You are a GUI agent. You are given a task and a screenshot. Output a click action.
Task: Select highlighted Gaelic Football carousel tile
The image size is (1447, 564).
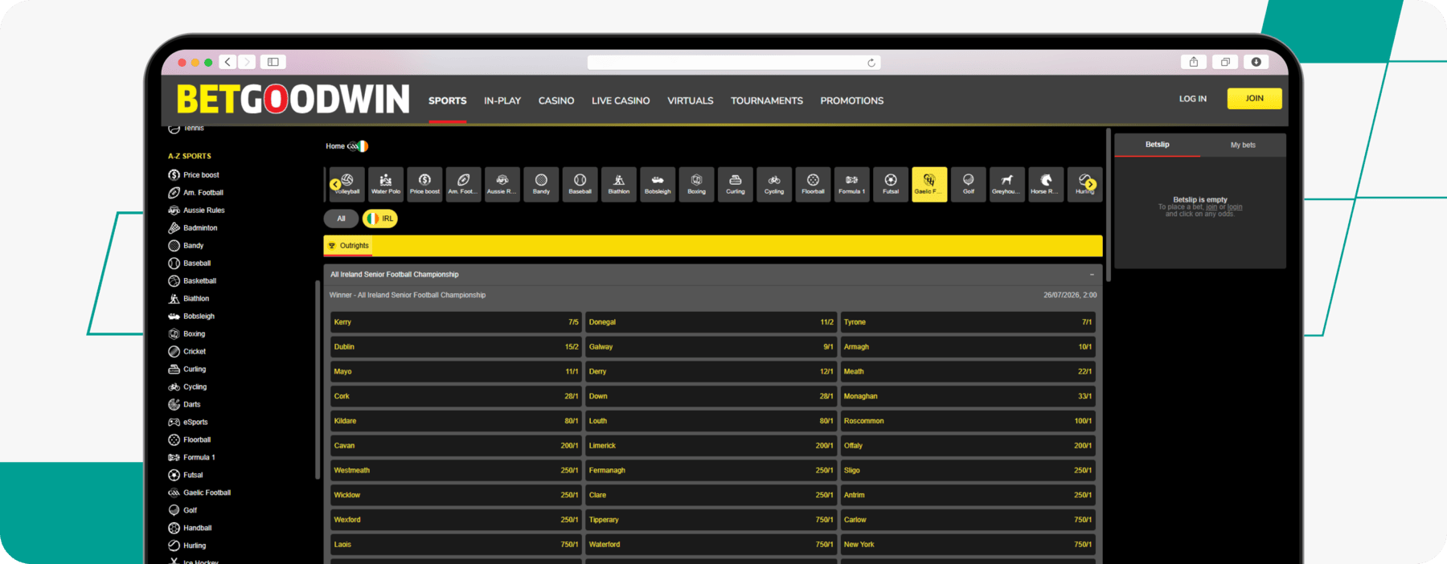click(929, 184)
